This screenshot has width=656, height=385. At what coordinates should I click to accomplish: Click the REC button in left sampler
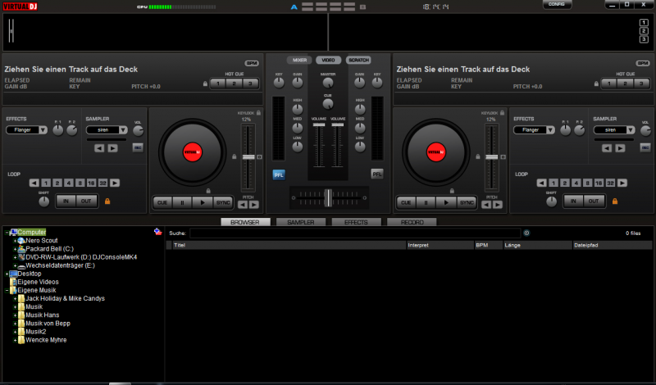point(138,147)
